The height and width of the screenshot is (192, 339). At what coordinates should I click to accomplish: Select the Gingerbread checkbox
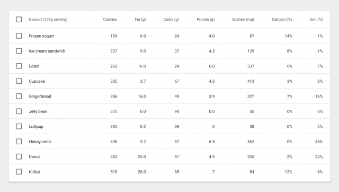tap(19, 96)
